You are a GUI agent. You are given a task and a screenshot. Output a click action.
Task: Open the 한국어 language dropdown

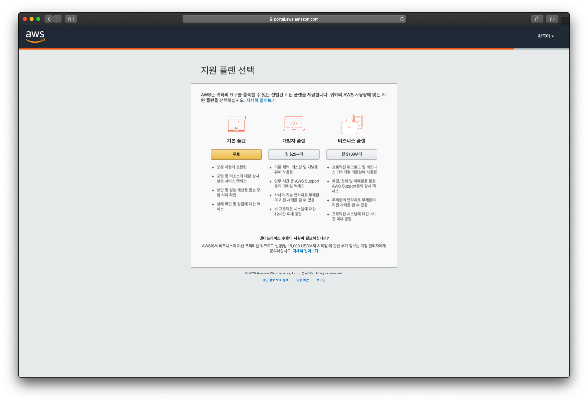(x=546, y=36)
